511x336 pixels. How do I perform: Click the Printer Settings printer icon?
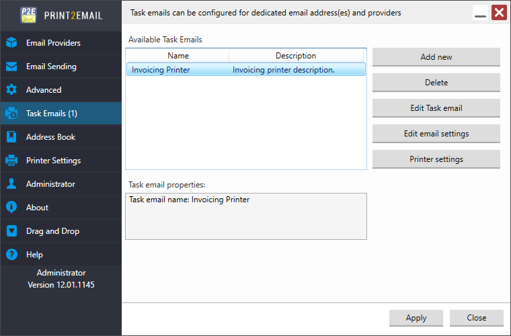tap(11, 160)
